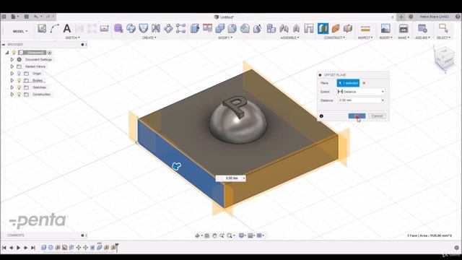Open the MODEL workspace dropdown
This screenshot has width=462, height=260.
coord(19,31)
